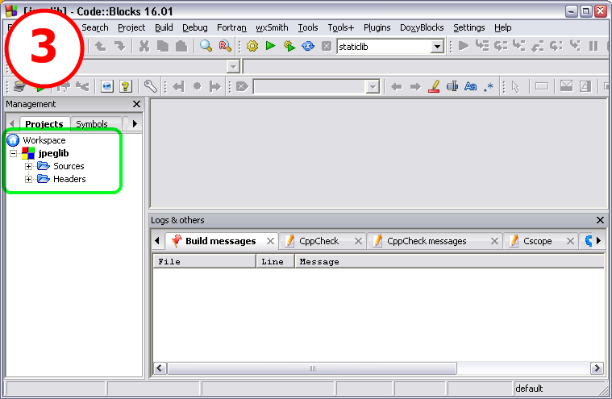Click the wxSmith pointer selection tool
Viewport: 612px width, 399px height.
tap(515, 86)
